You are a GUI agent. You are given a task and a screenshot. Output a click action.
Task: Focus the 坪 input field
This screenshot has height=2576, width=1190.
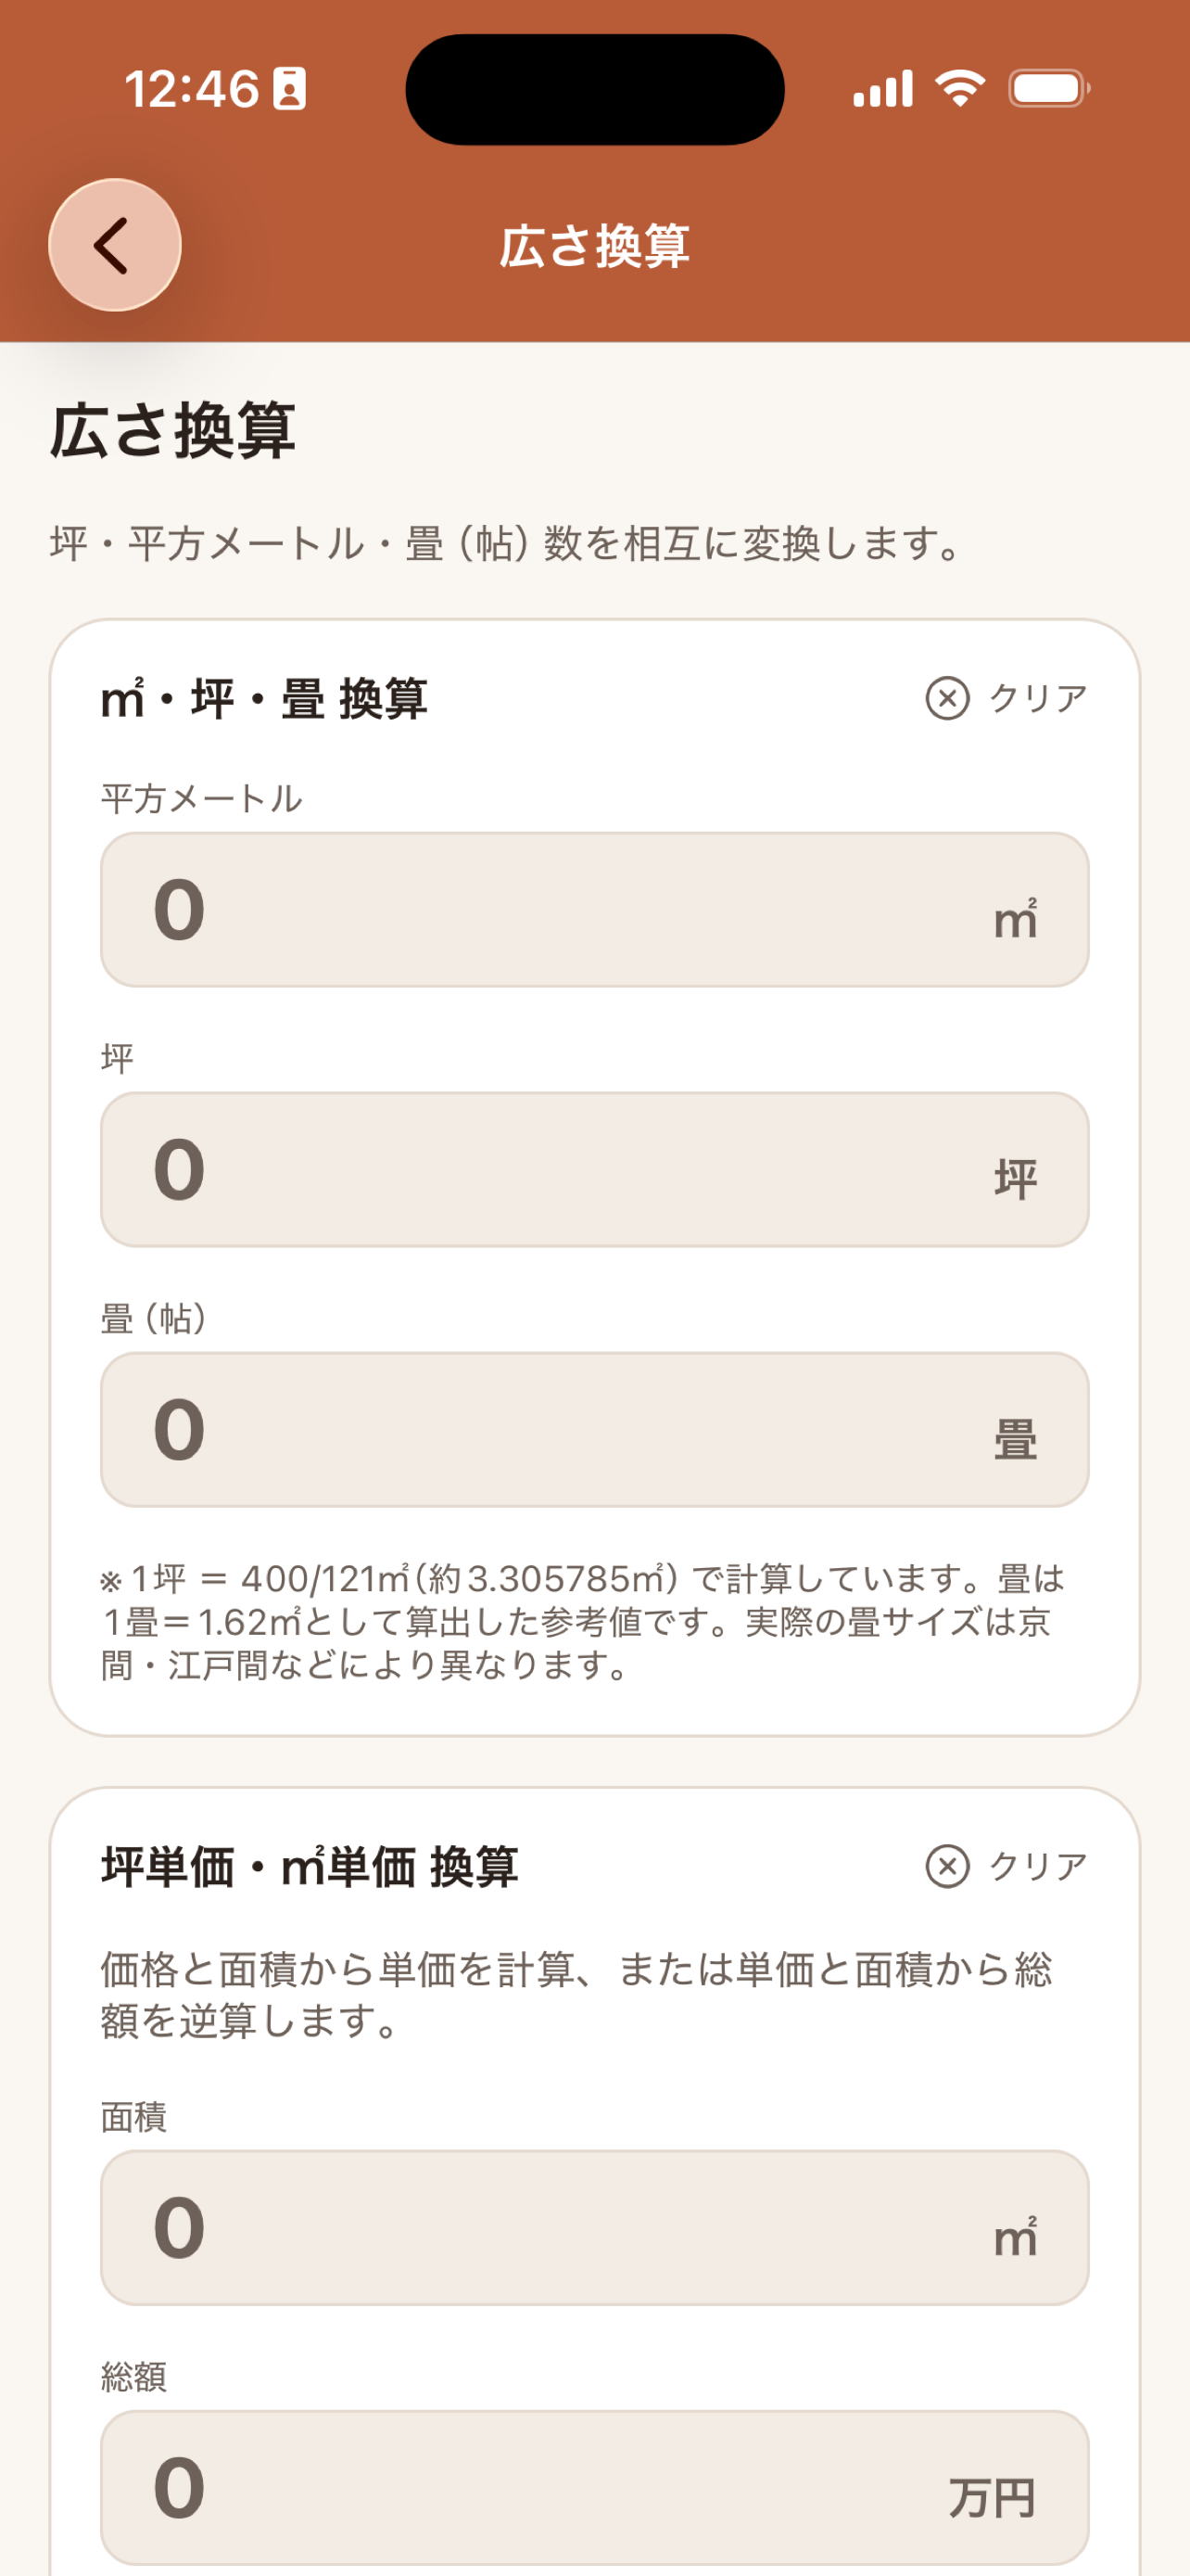(x=594, y=1170)
